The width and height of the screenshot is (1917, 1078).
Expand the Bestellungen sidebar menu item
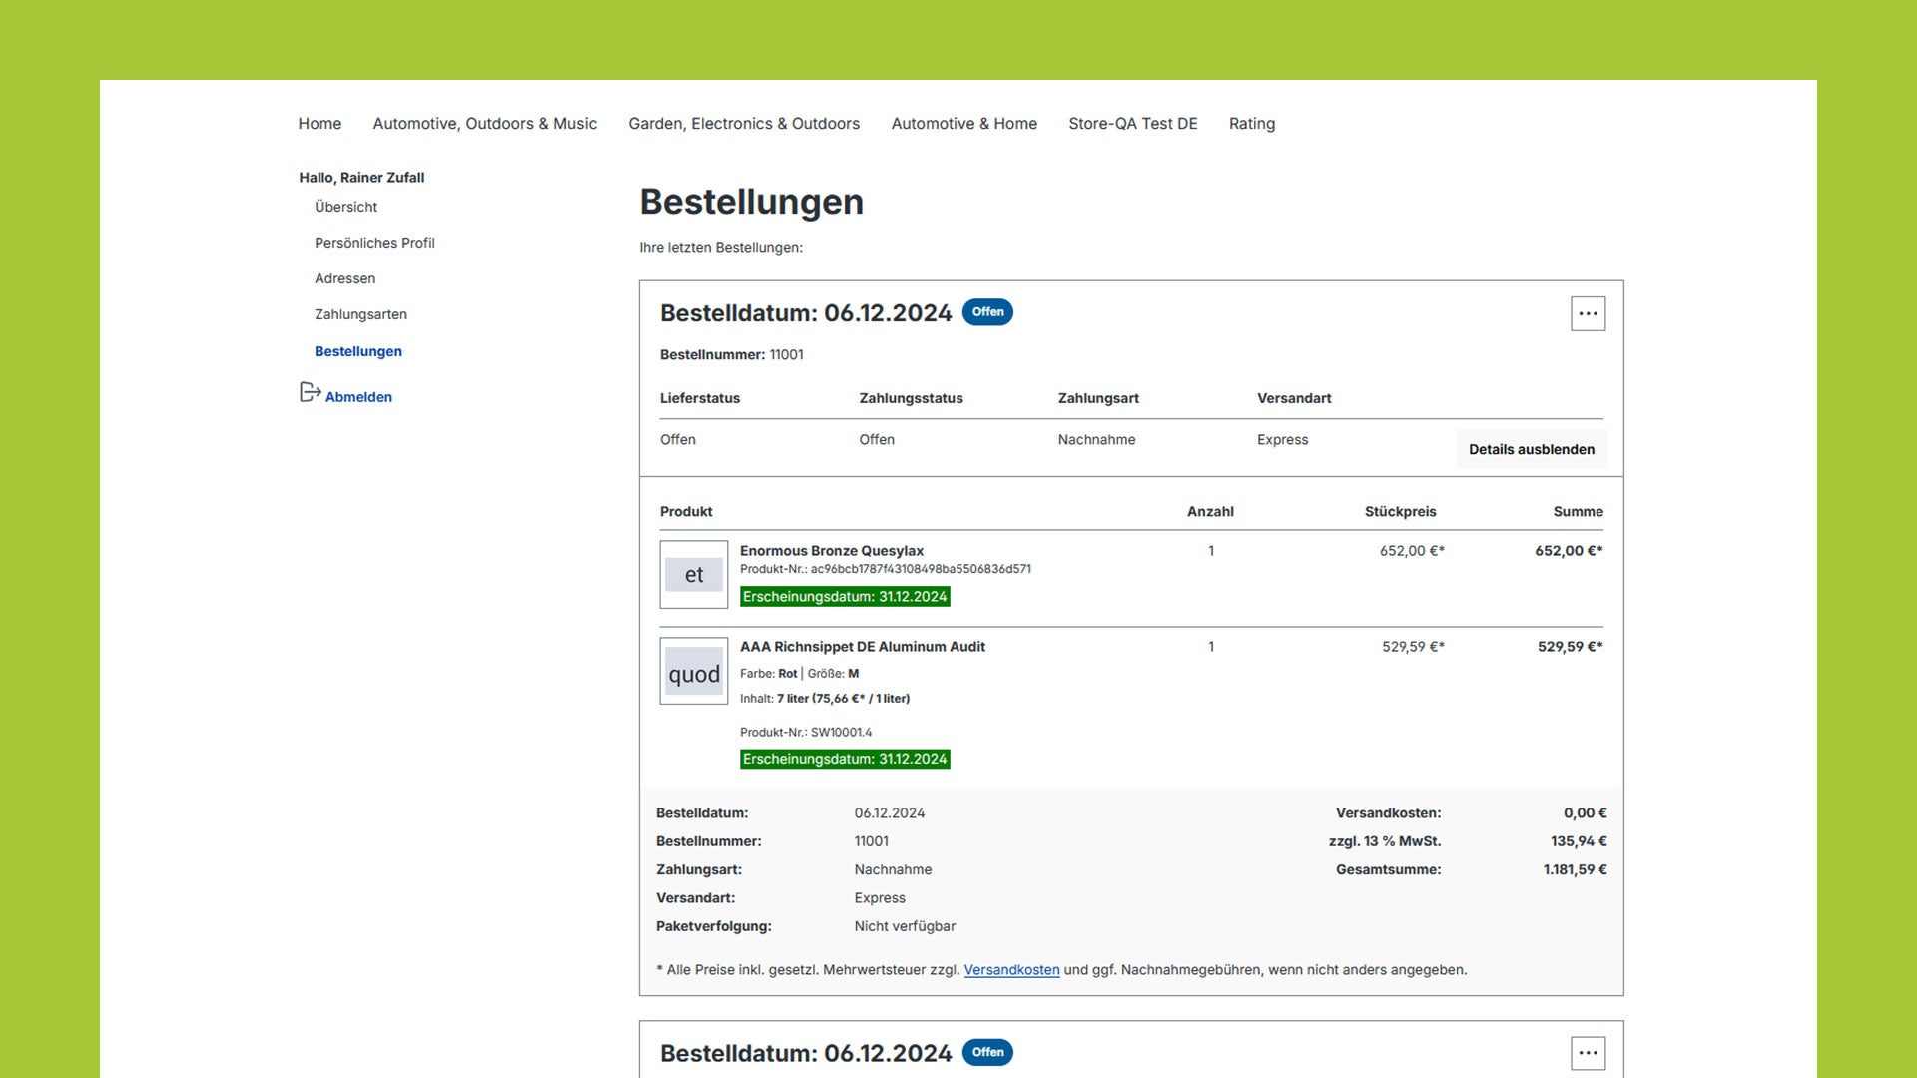click(356, 351)
